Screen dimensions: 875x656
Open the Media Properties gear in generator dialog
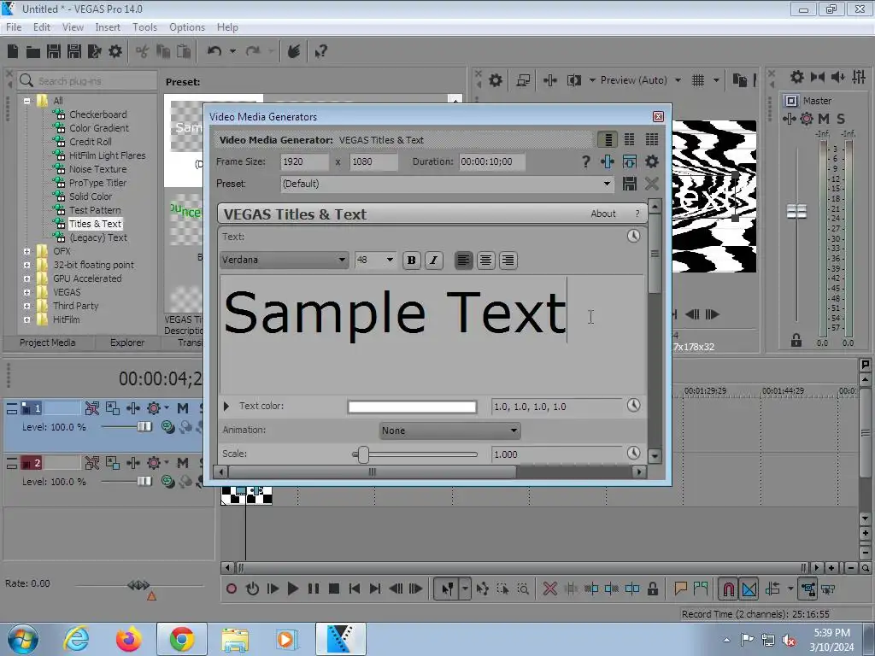click(651, 161)
